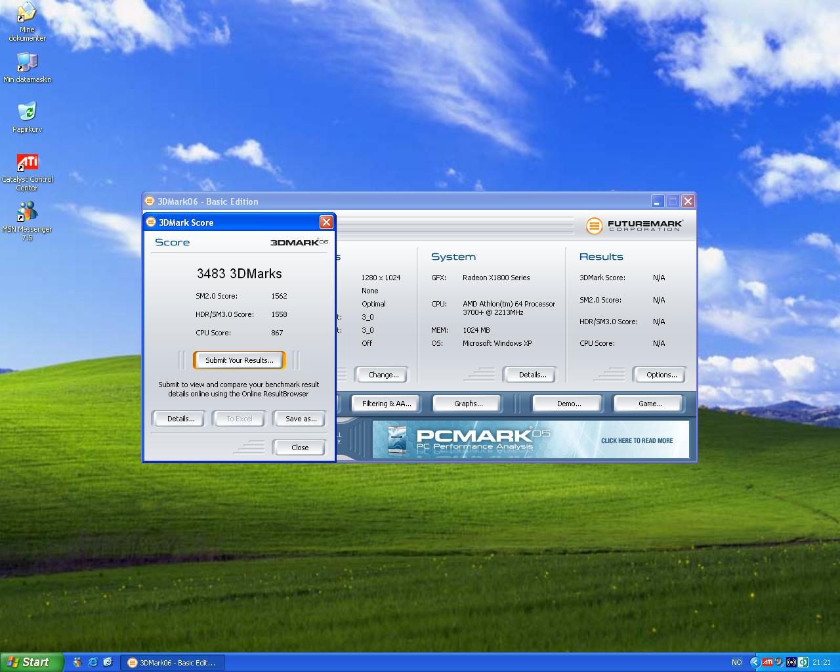Click the To Excel button

[x=240, y=419]
